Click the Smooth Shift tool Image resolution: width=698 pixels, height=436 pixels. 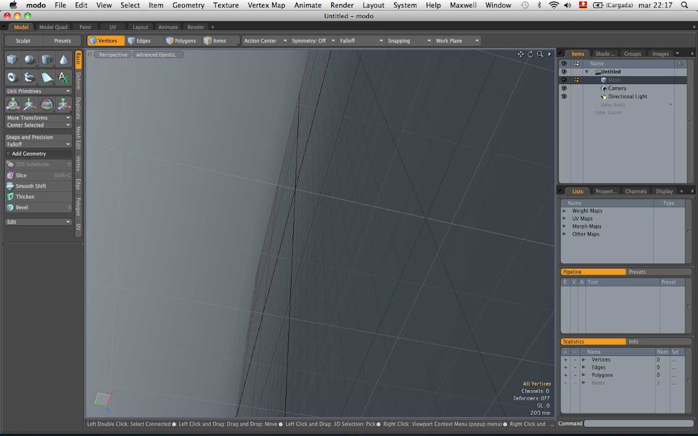[38, 186]
